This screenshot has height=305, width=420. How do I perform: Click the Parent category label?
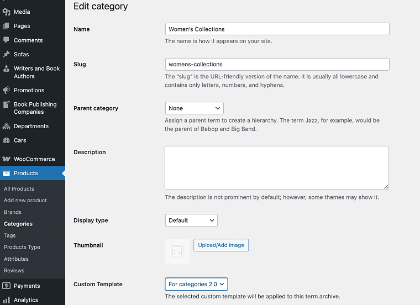(x=96, y=108)
